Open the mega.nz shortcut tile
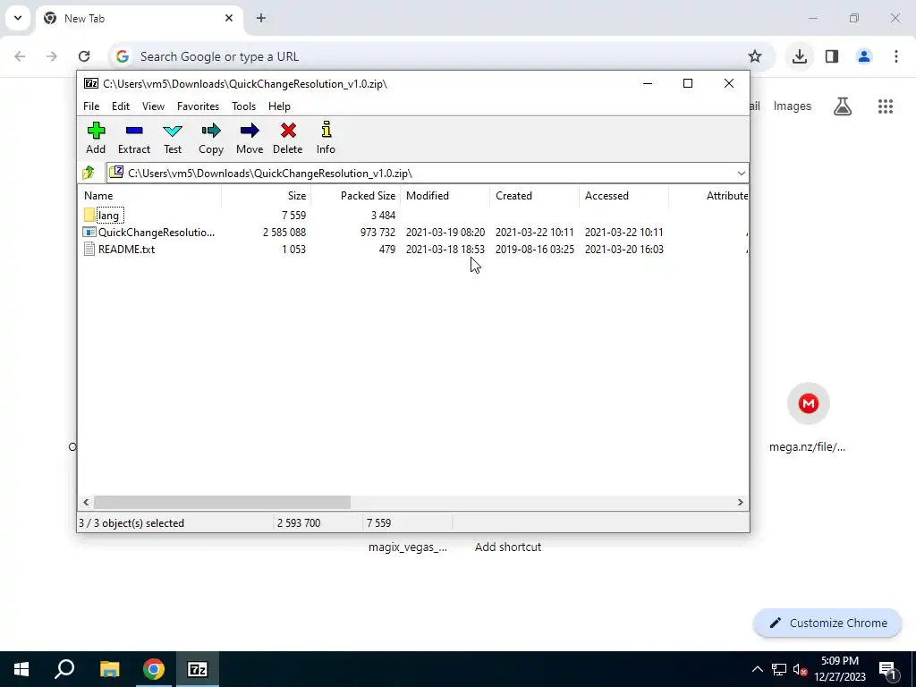 [809, 418]
